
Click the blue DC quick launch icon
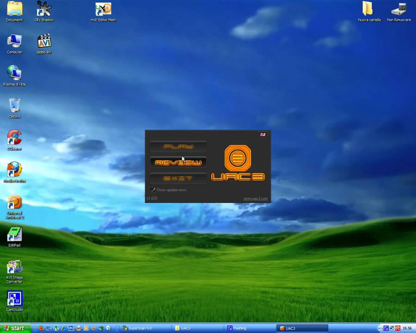(71, 328)
